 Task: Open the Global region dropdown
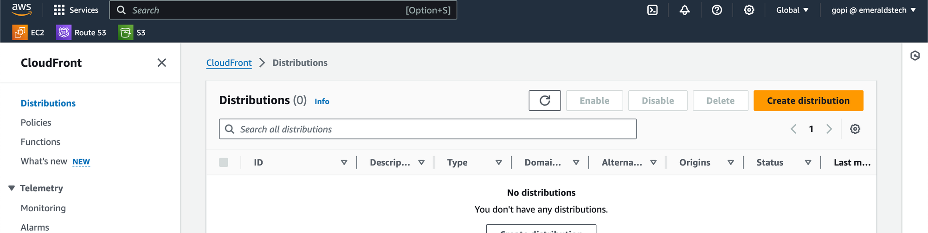[792, 10]
